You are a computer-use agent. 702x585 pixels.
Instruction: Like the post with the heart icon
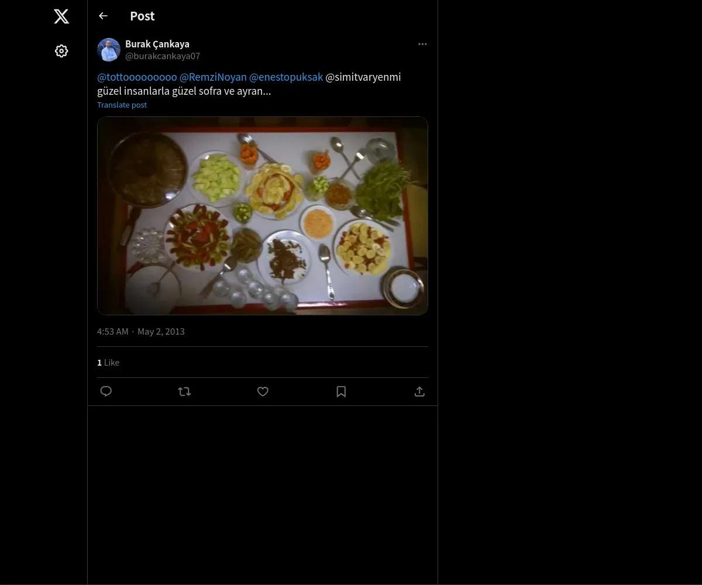point(263,391)
